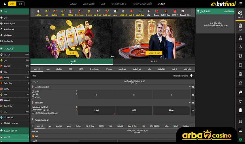245x144 pixels.
Task: Select the NBA2k tab in live events bar
Action: pyautogui.click(x=81, y=69)
